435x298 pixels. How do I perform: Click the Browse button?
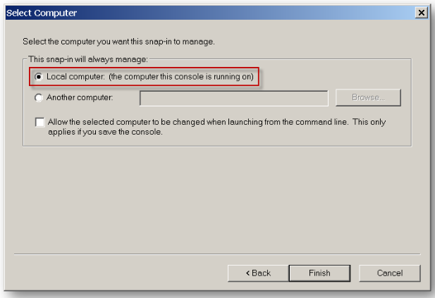click(x=368, y=97)
